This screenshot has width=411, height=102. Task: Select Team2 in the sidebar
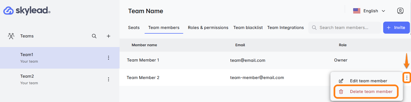(x=60, y=79)
